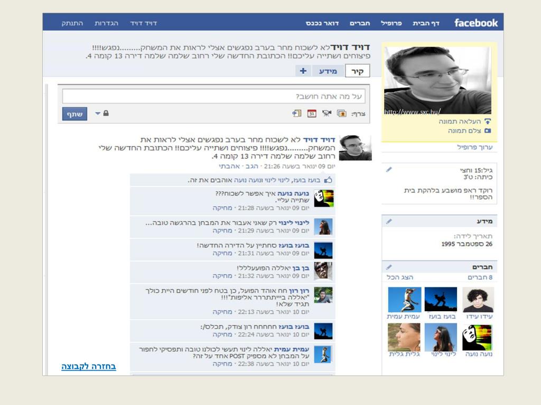Viewport: 541px width, 405px height.
Task: Open הגדרות in the top bar
Action: [106, 23]
